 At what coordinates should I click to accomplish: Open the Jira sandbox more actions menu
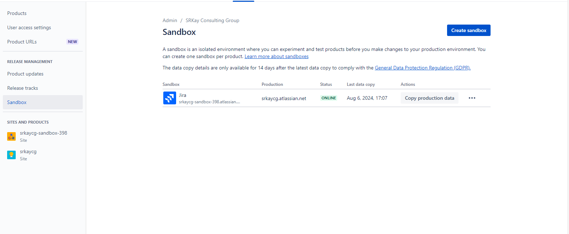pos(472,98)
